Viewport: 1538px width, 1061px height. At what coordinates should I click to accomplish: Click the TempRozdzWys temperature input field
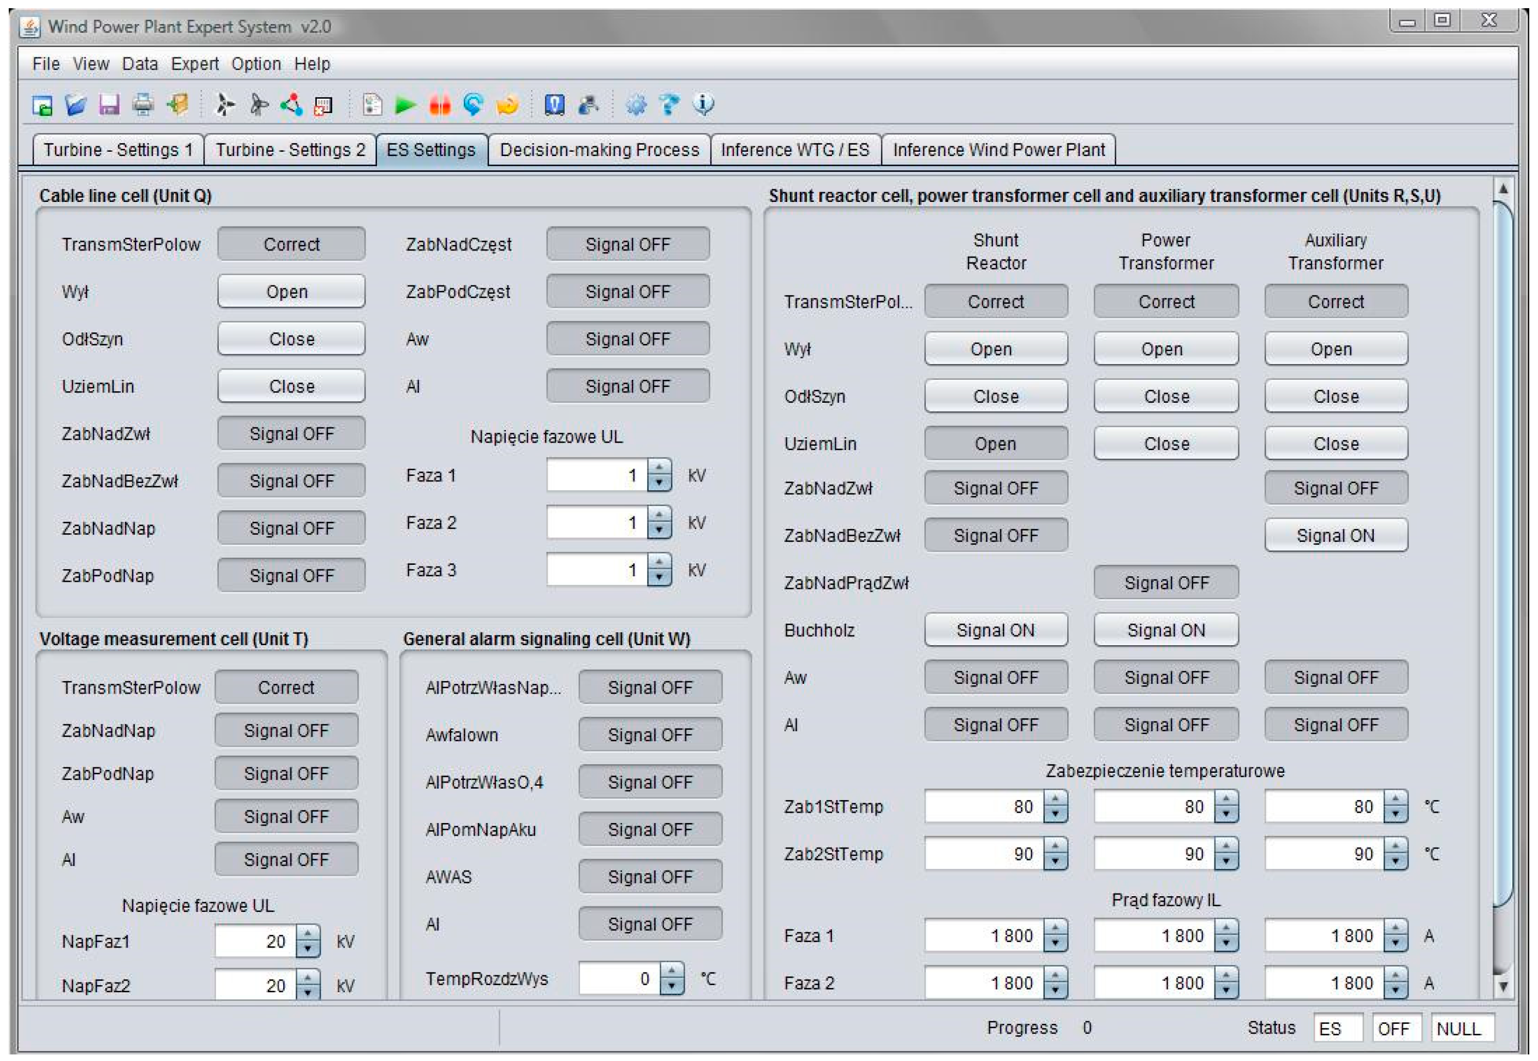(618, 979)
